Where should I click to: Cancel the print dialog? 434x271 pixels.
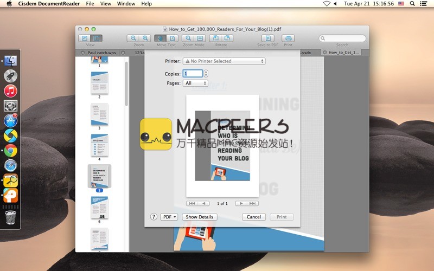pyautogui.click(x=254, y=217)
